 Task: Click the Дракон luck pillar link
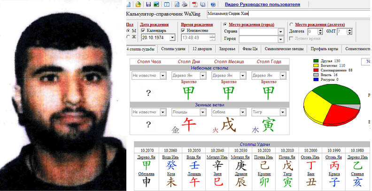tap(241, 174)
